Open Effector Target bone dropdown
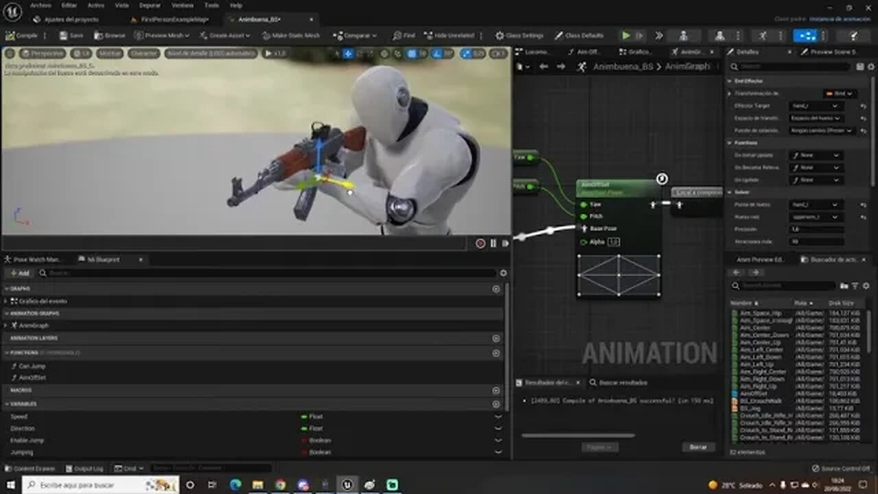 [x=815, y=106]
